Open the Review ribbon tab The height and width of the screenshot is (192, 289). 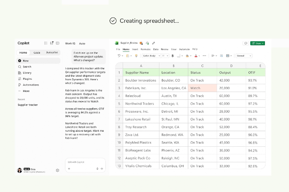pos(165,49)
